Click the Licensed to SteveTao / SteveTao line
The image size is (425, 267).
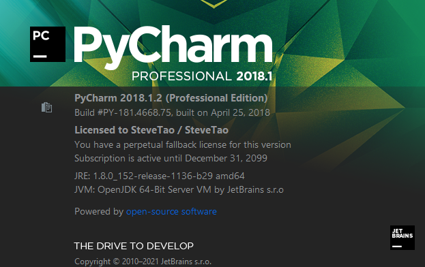[x=151, y=130]
